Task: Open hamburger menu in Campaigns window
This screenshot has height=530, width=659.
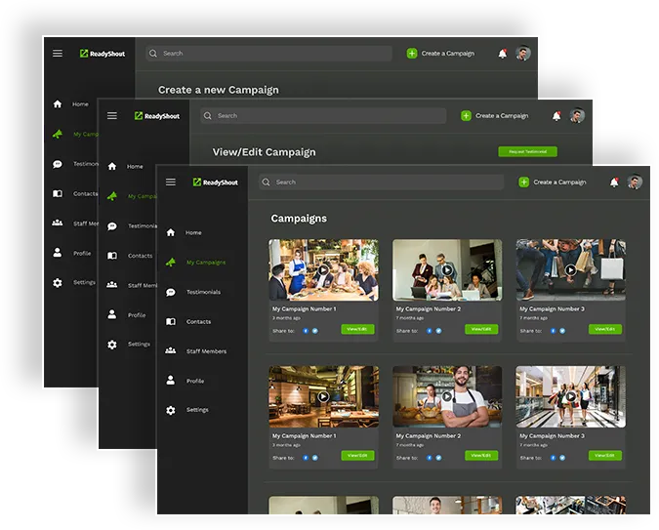Action: click(x=171, y=182)
